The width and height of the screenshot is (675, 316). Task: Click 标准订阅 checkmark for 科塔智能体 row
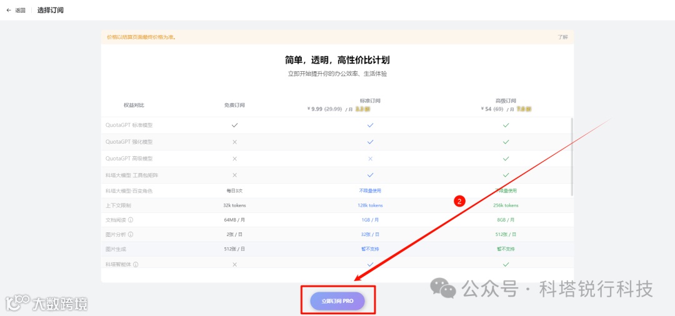[370, 264]
